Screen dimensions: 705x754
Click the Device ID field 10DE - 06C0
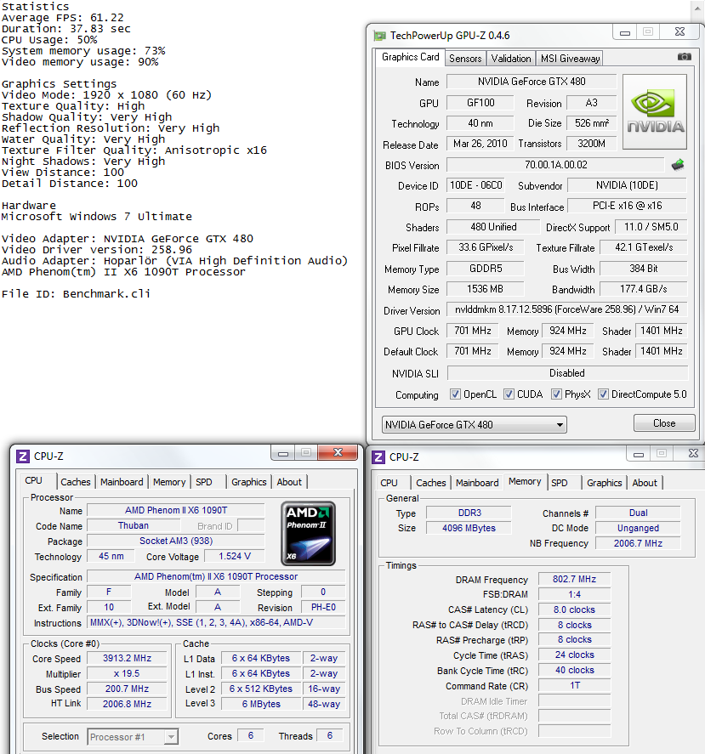pyautogui.click(x=475, y=185)
